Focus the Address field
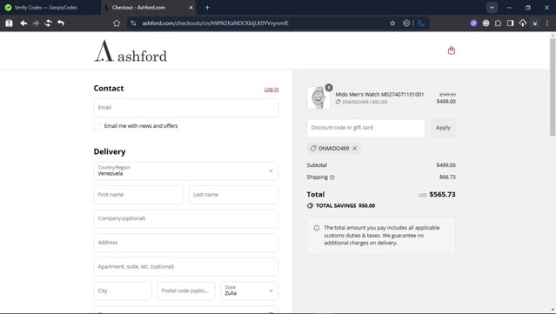The height and width of the screenshot is (314, 556). [x=186, y=243]
